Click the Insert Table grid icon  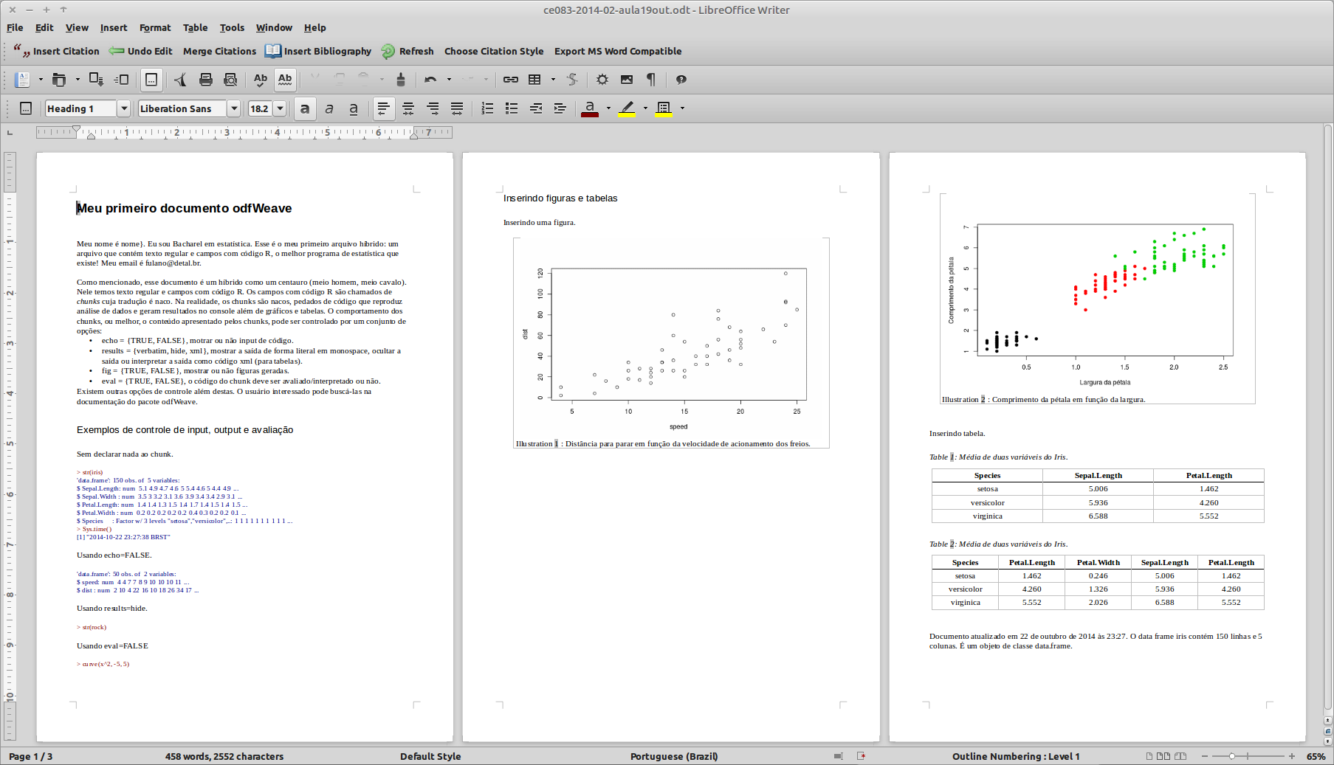[x=535, y=80]
